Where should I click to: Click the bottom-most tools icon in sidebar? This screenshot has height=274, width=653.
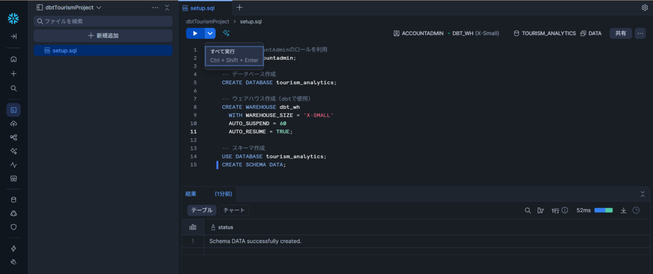pos(14,262)
